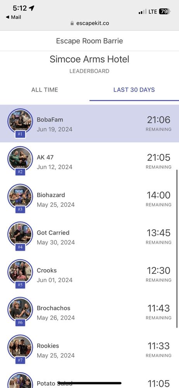View the Got Carried team photo
179x388 pixels.
click(x=20, y=234)
